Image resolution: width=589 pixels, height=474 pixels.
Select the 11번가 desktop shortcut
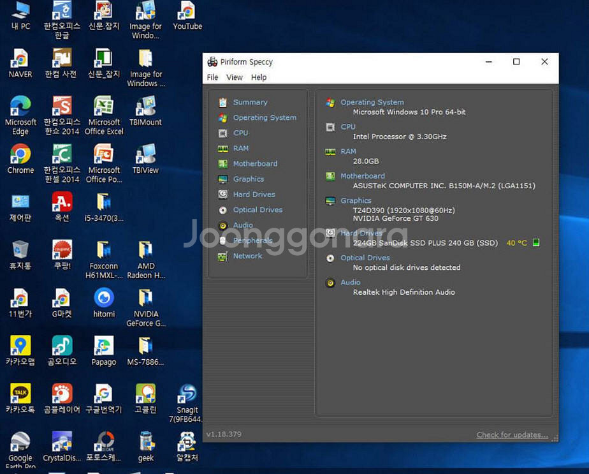click(x=20, y=303)
